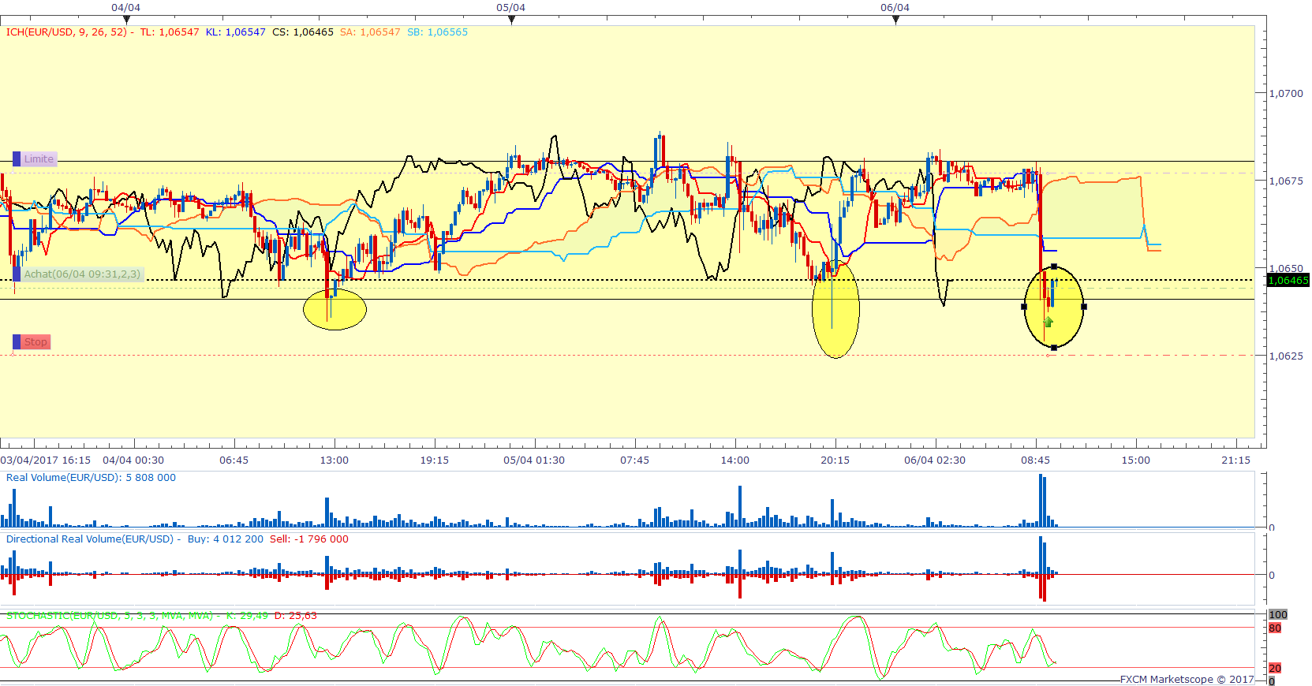
Task: Grab the top handle of selected ellipse
Action: [x=1054, y=267]
